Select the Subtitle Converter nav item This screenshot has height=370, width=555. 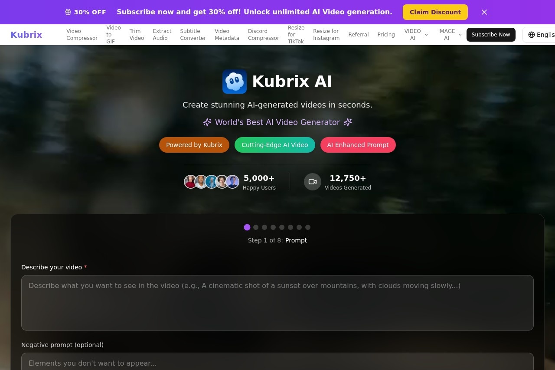[x=193, y=34]
